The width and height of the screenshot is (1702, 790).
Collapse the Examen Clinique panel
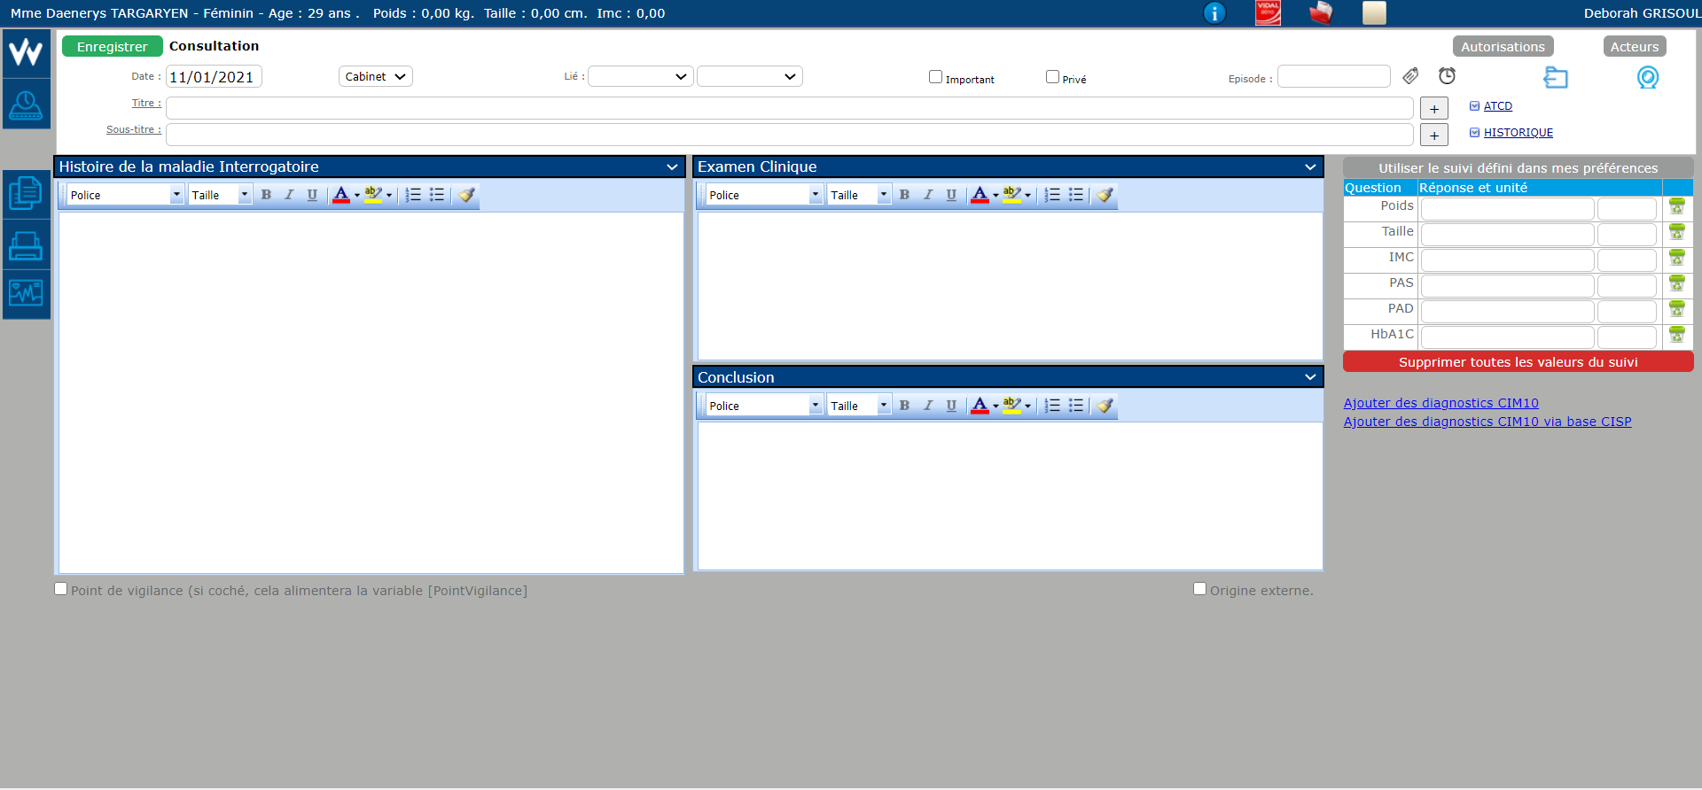pyautogui.click(x=1310, y=167)
